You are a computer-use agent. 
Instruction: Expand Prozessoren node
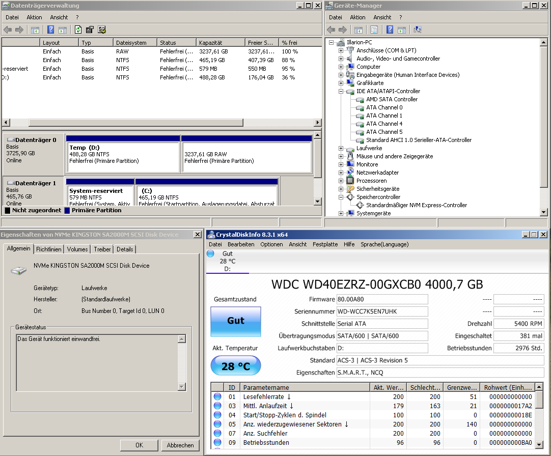coord(341,181)
